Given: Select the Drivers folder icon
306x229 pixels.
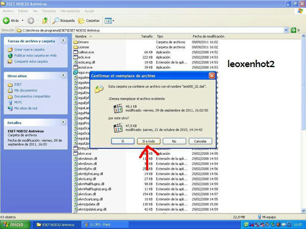Looking at the screenshot, I should (75, 42).
